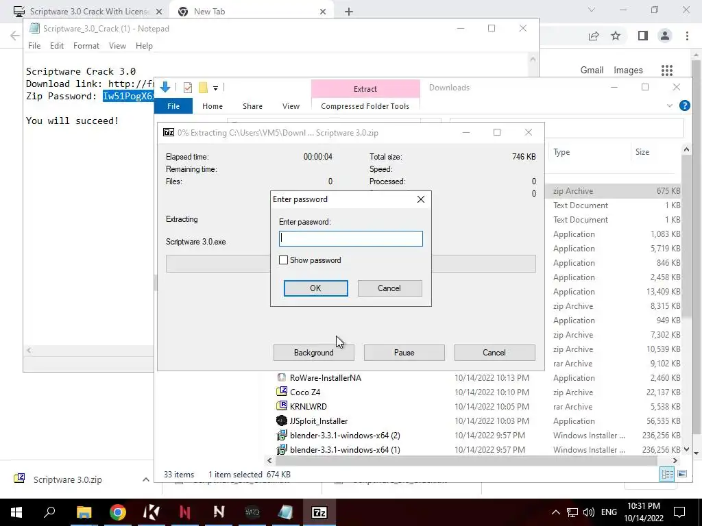The height and width of the screenshot is (526, 702).
Task: Switch Explorer to details view icon
Action: pos(667,474)
